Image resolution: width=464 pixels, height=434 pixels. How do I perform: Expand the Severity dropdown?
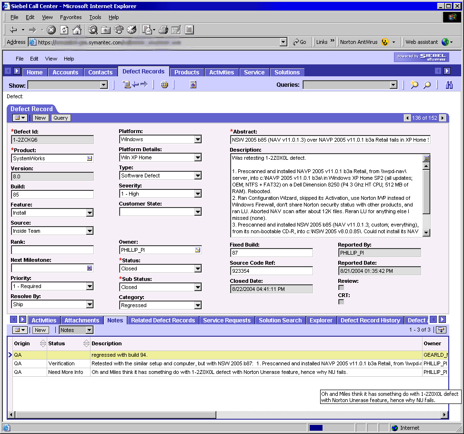pos(198,194)
